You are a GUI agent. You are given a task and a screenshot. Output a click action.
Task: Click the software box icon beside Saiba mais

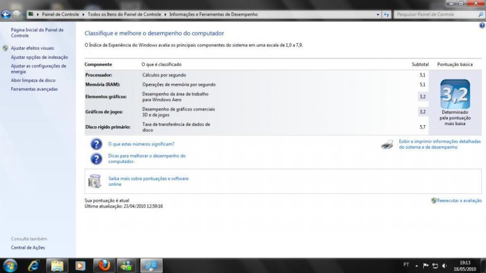click(x=95, y=181)
